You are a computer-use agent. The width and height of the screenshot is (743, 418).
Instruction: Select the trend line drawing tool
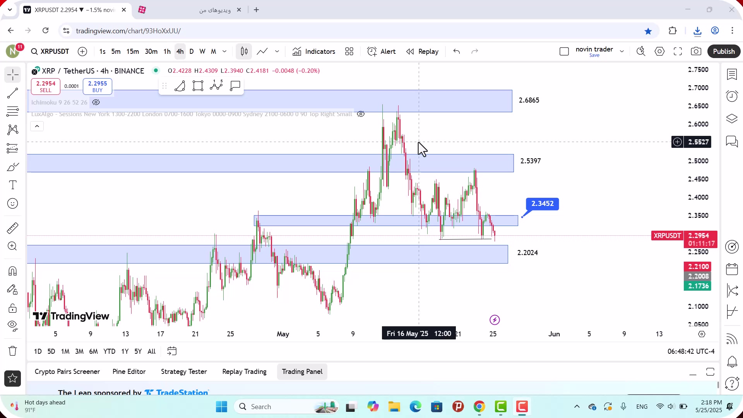(13, 93)
